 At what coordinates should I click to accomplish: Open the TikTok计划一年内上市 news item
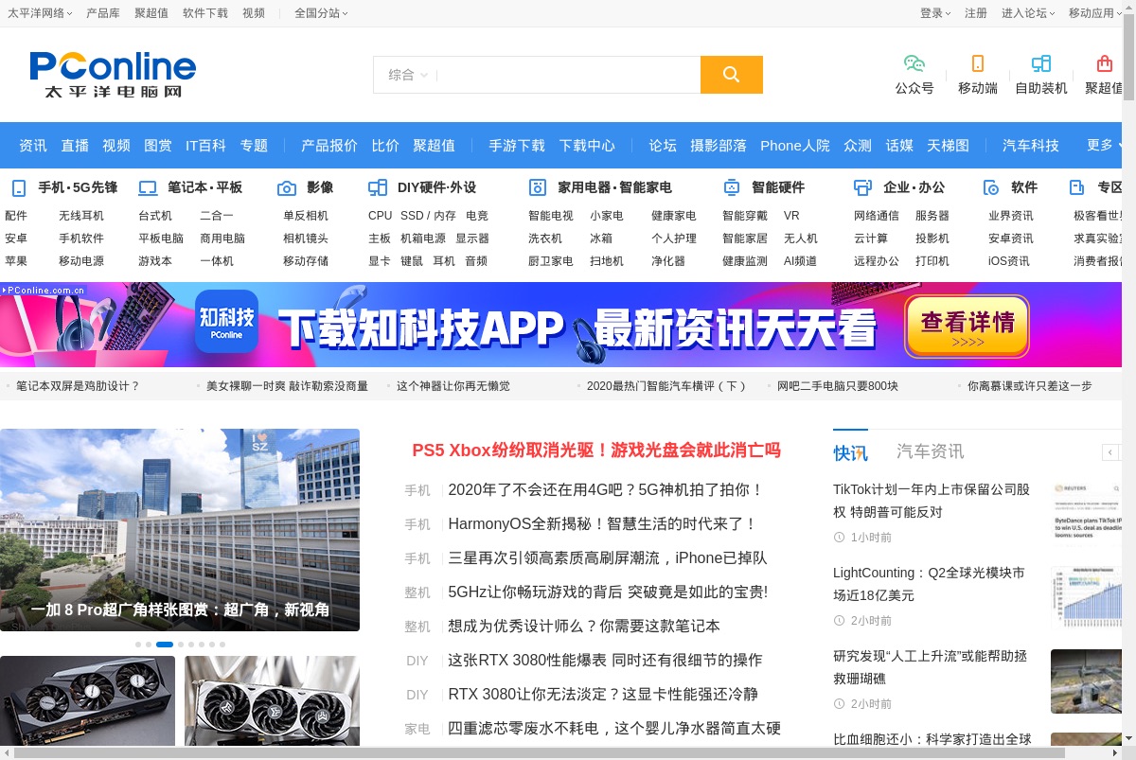point(932,501)
